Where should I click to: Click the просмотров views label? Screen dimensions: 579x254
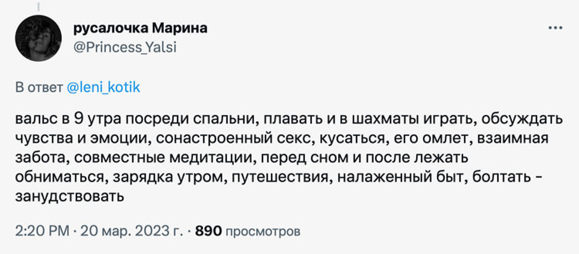click(262, 231)
